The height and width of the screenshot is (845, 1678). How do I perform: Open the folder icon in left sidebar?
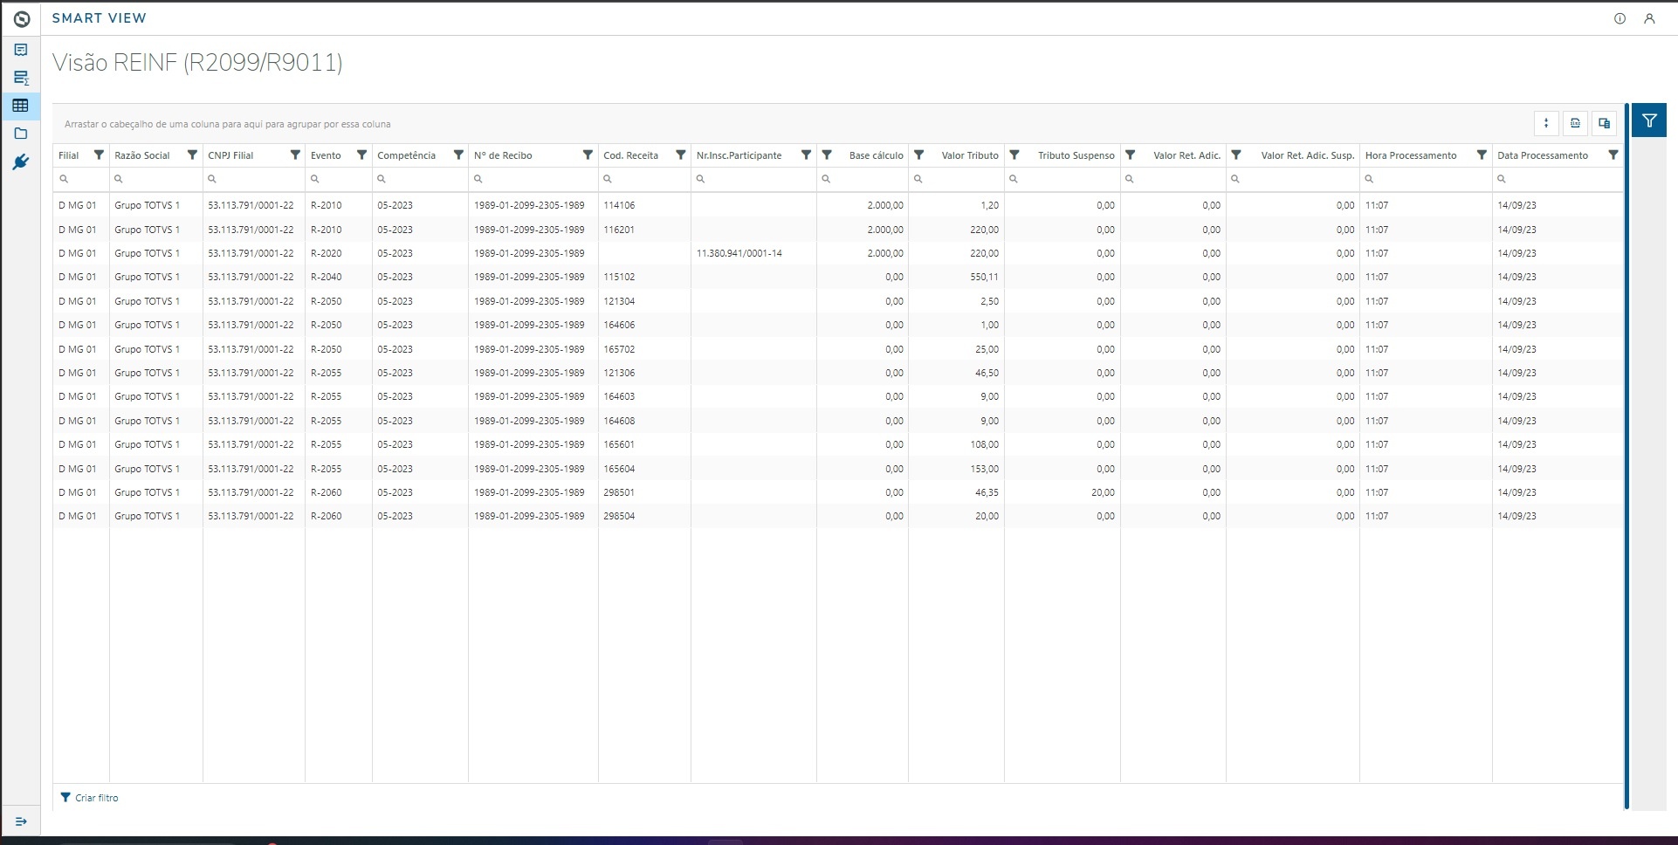click(21, 134)
